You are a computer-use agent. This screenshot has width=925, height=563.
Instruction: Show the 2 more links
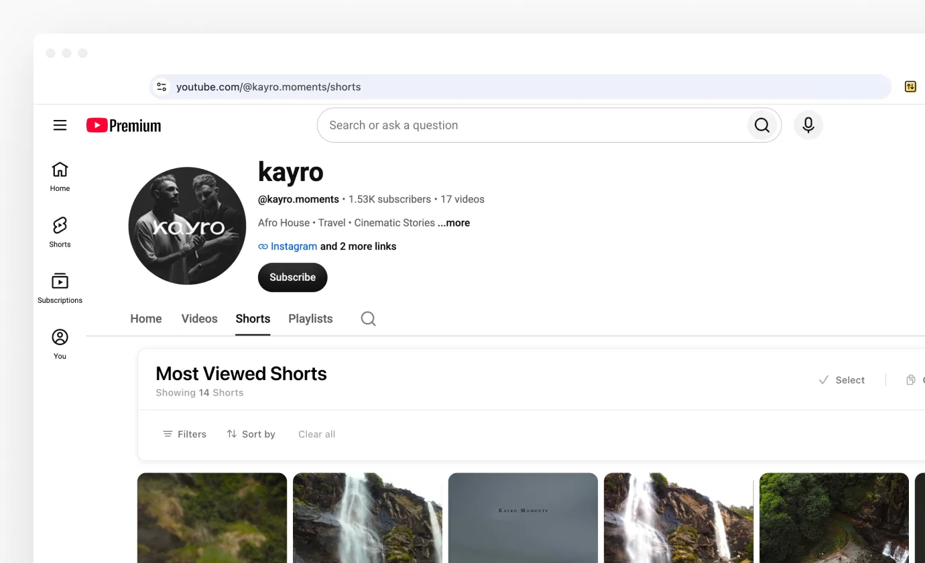coord(359,247)
